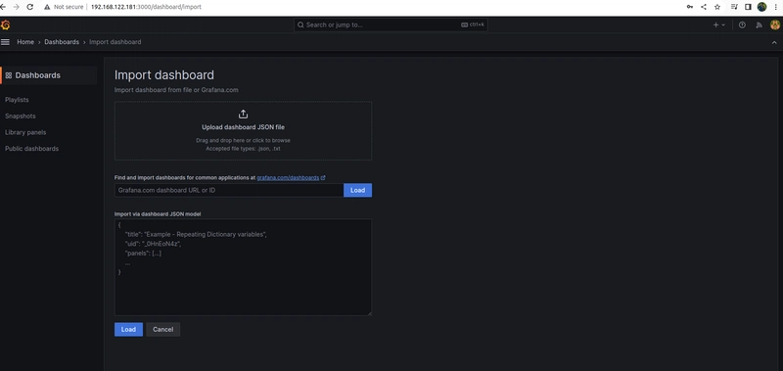The height and width of the screenshot is (371, 783).
Task: Click the Load button under the JSON model
Action: [128, 330]
